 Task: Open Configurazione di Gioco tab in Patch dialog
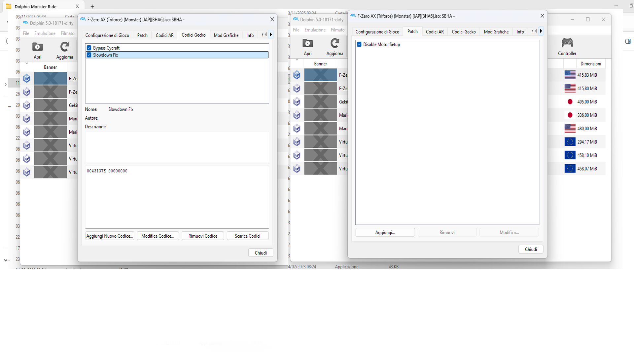(x=377, y=32)
